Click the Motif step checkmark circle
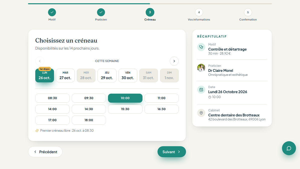This screenshot has height=169, width=300. point(52,12)
